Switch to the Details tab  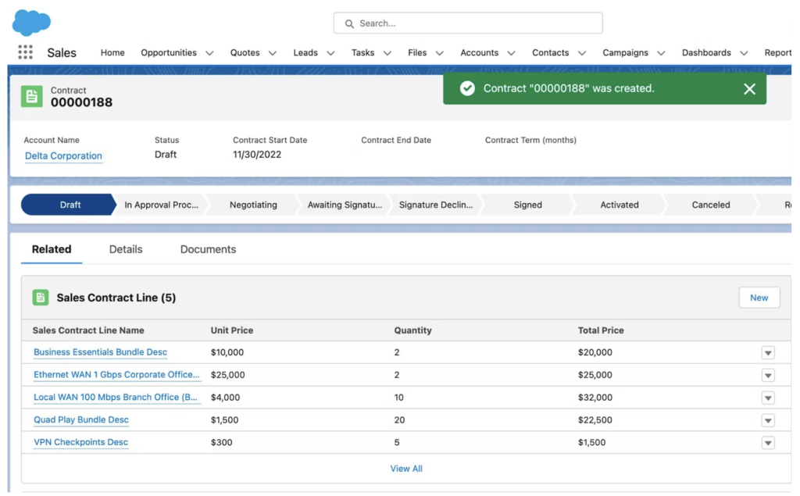pyautogui.click(x=126, y=249)
